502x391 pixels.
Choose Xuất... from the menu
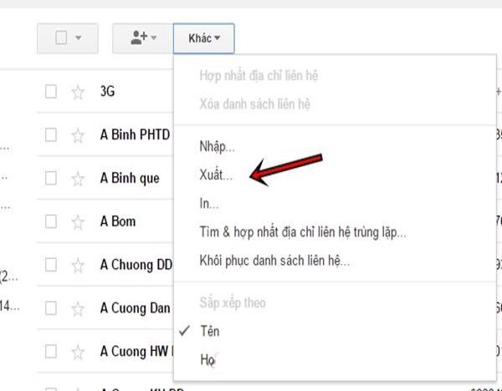216,175
